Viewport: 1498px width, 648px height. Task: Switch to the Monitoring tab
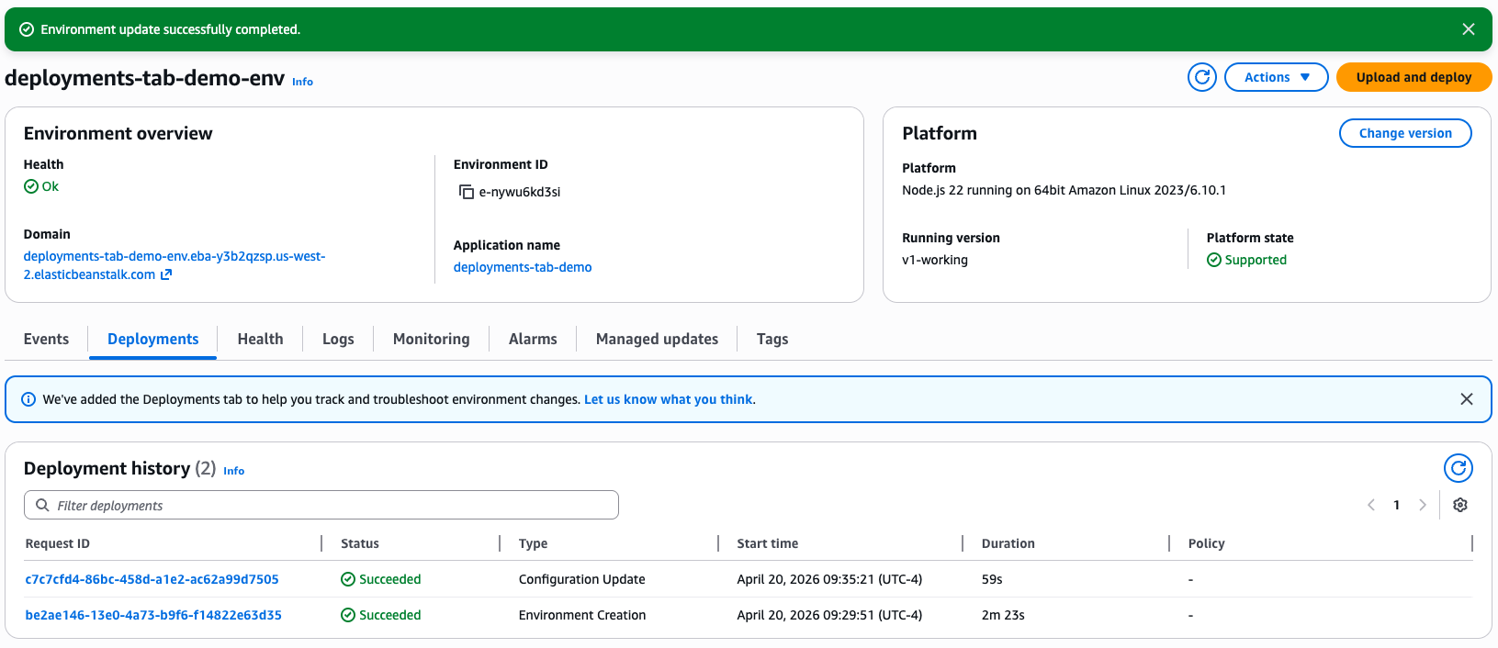[432, 339]
